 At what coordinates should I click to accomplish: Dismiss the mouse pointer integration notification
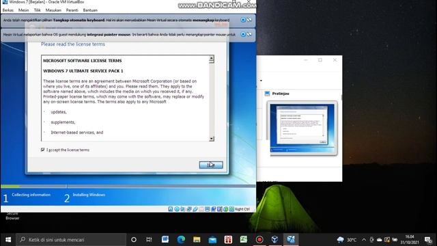point(243,34)
